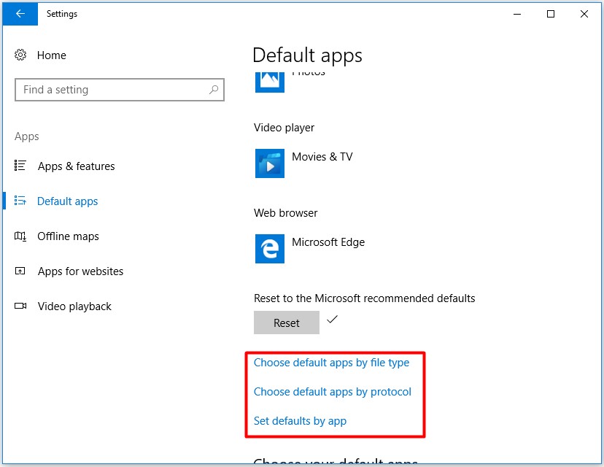Open Set defaults by app link
The image size is (604, 467).
pos(300,421)
